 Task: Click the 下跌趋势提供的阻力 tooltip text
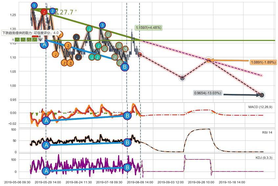coord(31,33)
